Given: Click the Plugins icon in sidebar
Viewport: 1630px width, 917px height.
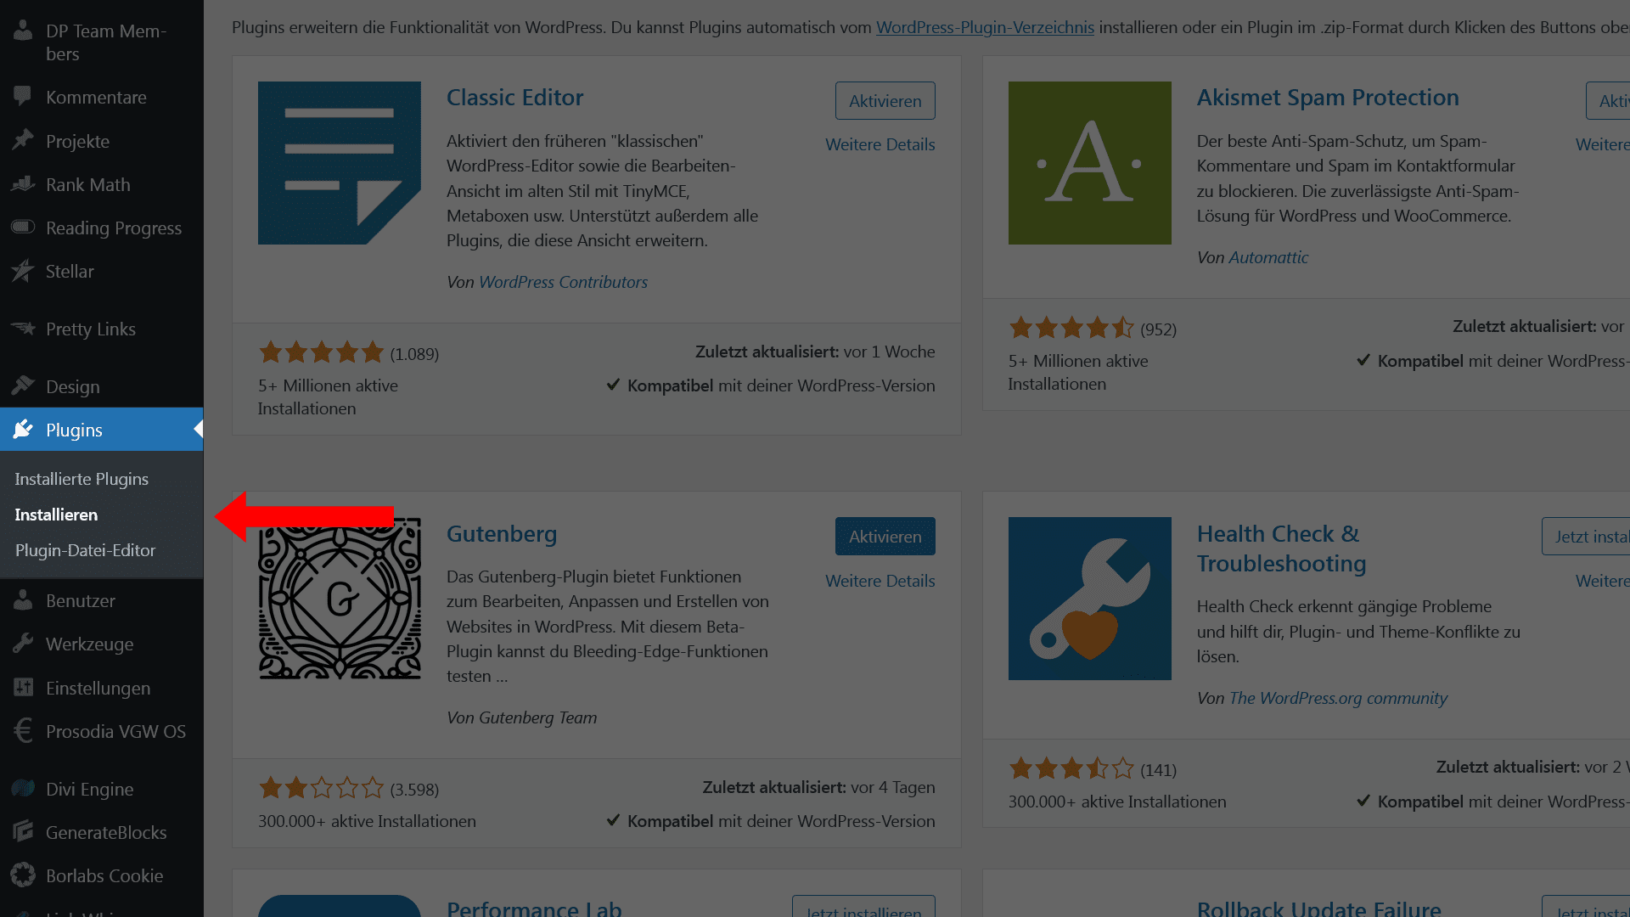Looking at the screenshot, I should click(25, 430).
